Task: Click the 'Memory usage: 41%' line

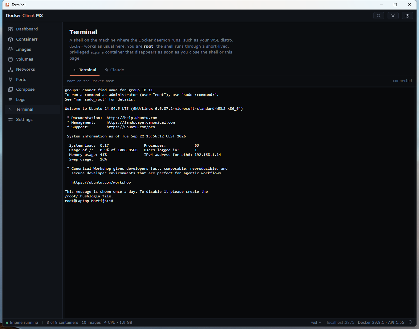Action: [x=88, y=155]
